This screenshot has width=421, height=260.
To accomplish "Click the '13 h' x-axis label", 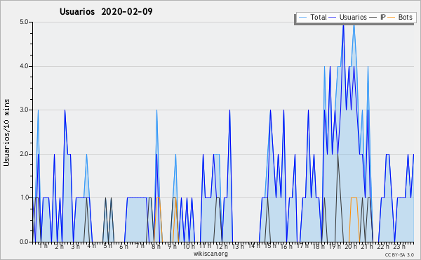I will click(x=238, y=246).
